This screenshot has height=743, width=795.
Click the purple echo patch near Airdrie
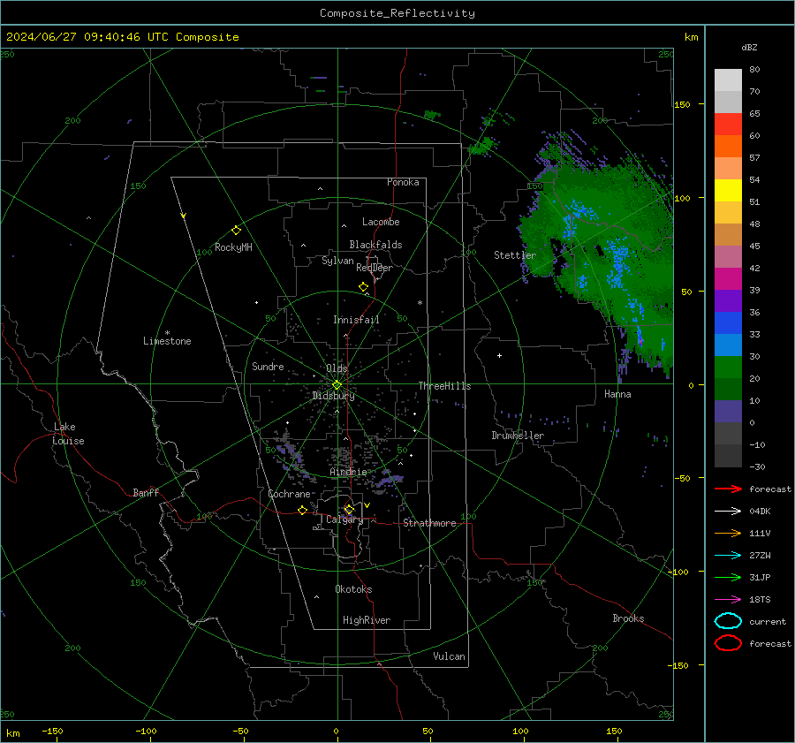click(389, 480)
